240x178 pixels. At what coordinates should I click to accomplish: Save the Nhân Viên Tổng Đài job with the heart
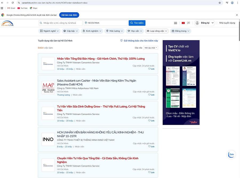pyautogui.click(x=149, y=69)
